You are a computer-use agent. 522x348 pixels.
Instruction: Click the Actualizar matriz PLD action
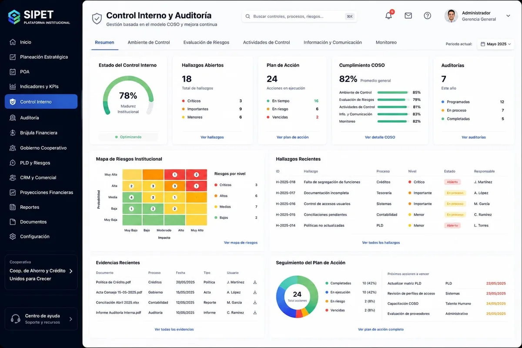click(x=404, y=283)
